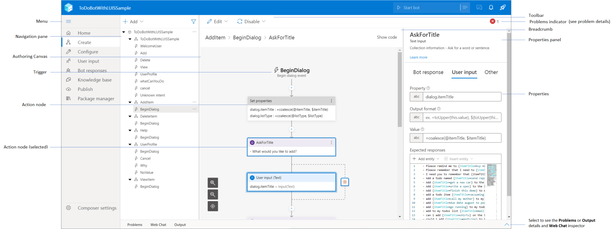The image size is (613, 229).
Task: Click the Composer logo icon
Action: (69, 7)
